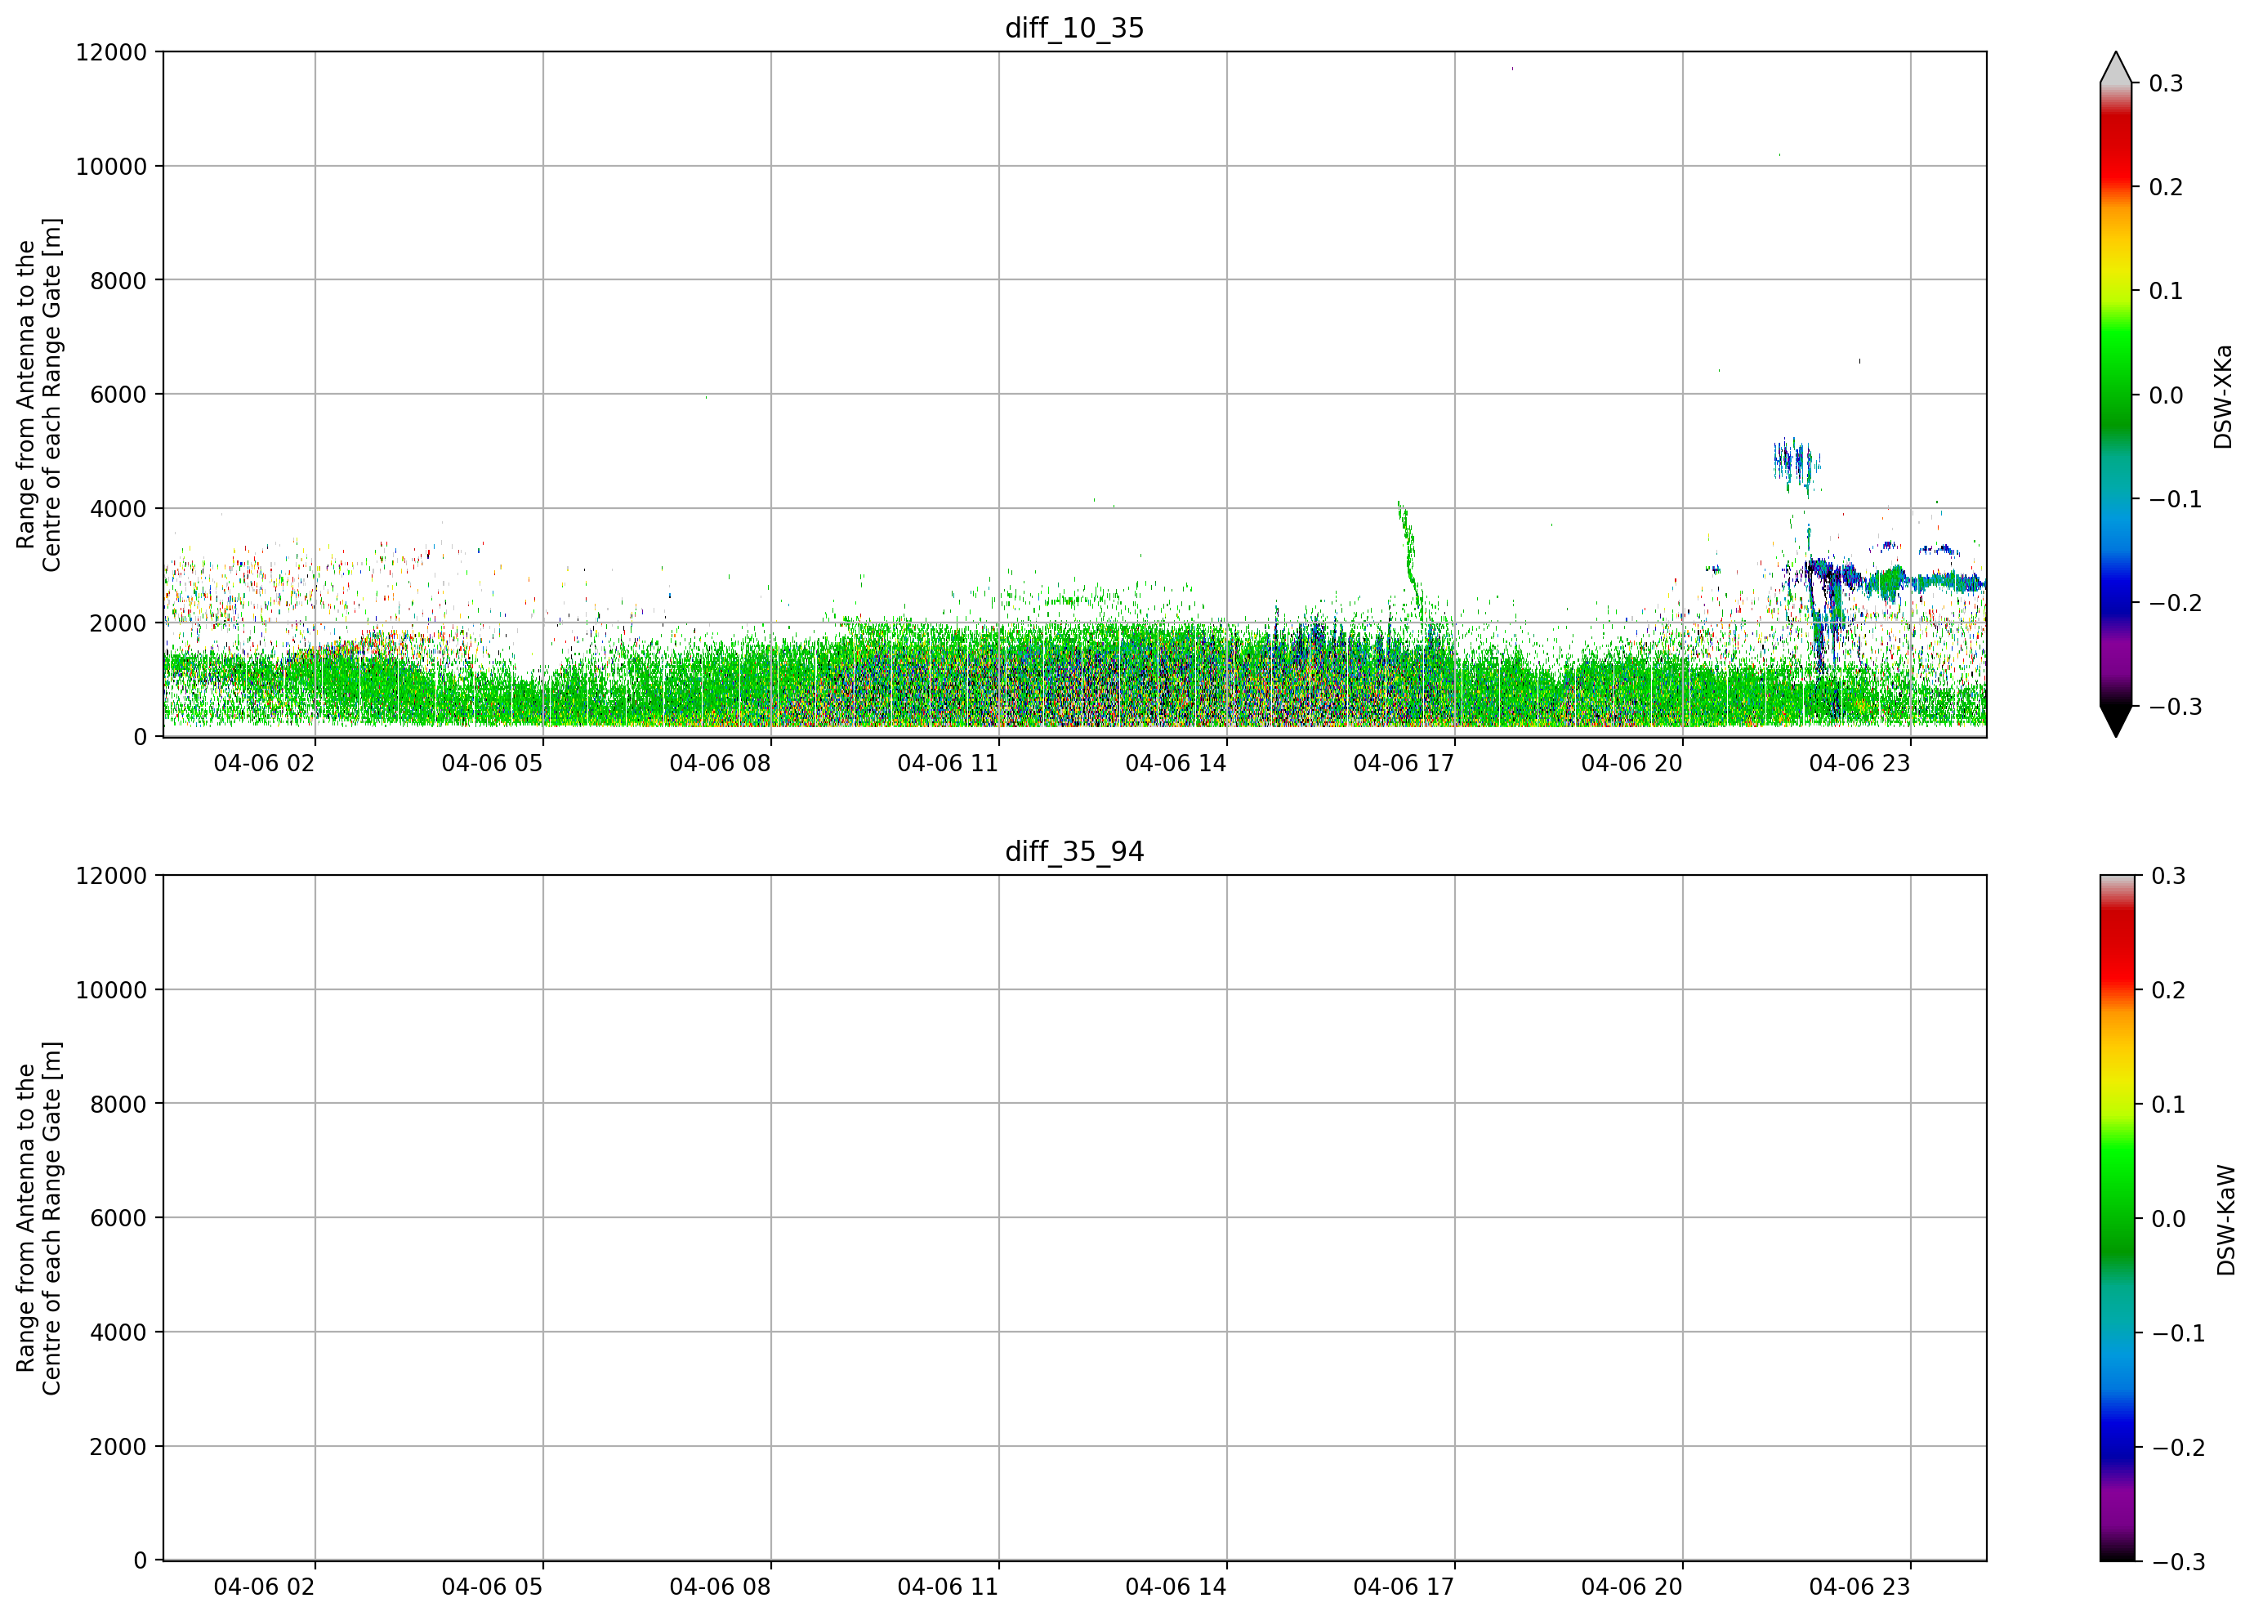Click the 04-06 23 tick label on bottom plot
This screenshot has height=1616, width=2254.
click(x=1859, y=1587)
